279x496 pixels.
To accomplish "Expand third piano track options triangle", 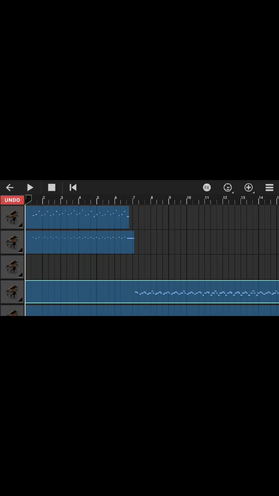I will point(20,275).
